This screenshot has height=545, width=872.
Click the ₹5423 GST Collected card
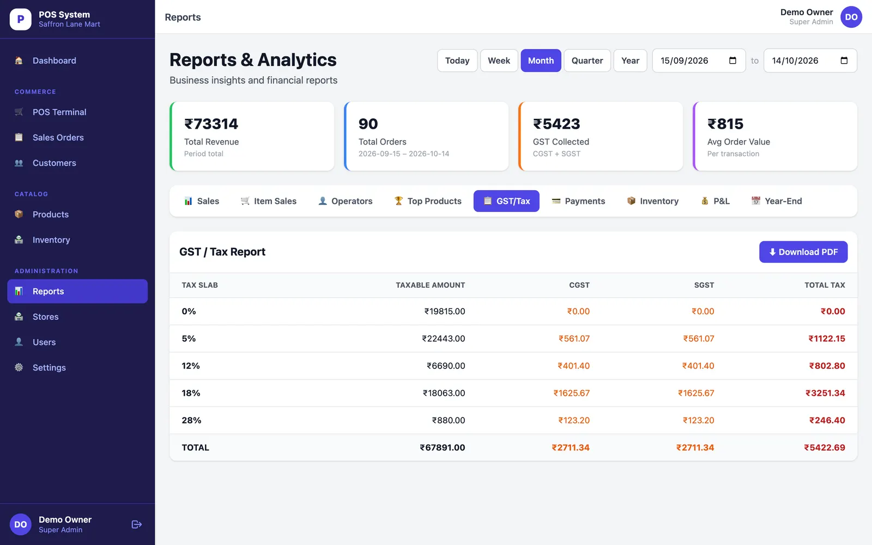(x=601, y=136)
